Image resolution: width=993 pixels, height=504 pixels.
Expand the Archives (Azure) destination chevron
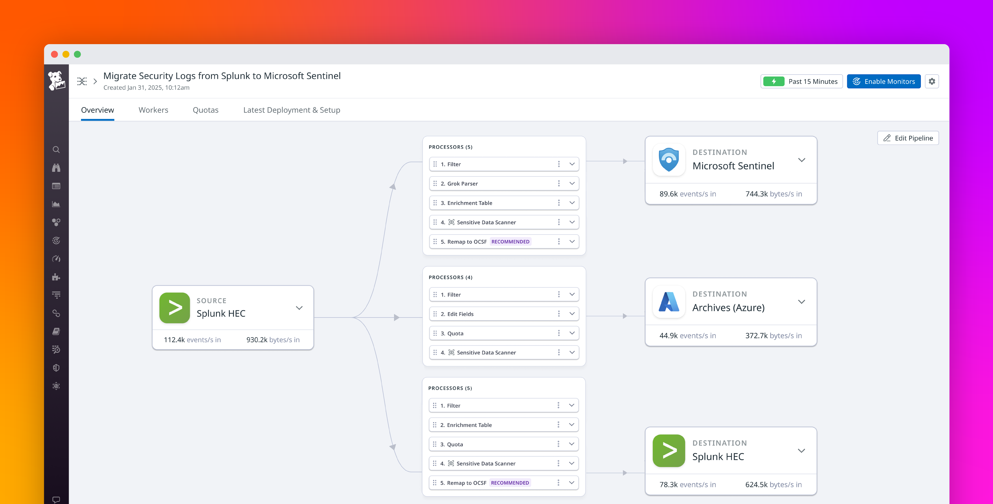(802, 302)
